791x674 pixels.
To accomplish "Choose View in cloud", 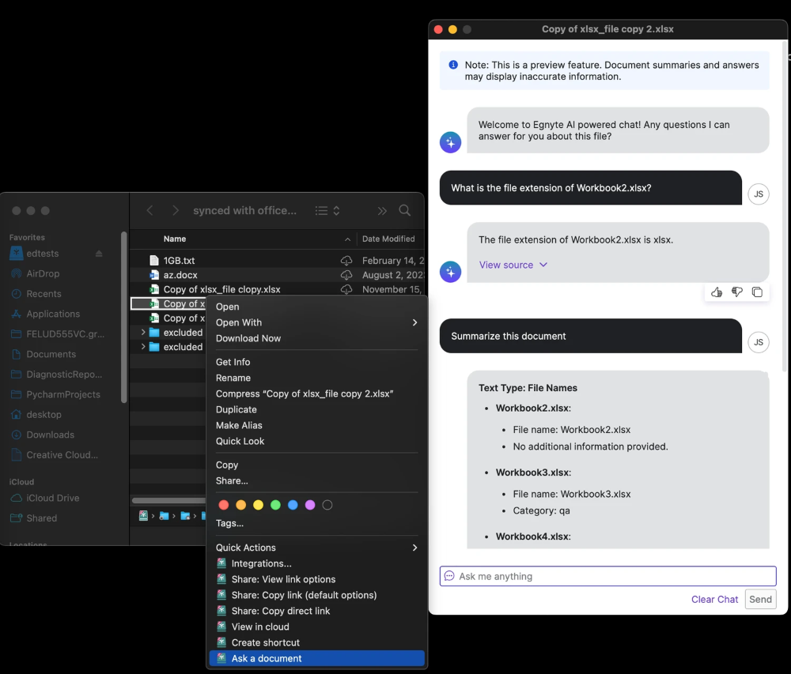I will (x=317, y=627).
